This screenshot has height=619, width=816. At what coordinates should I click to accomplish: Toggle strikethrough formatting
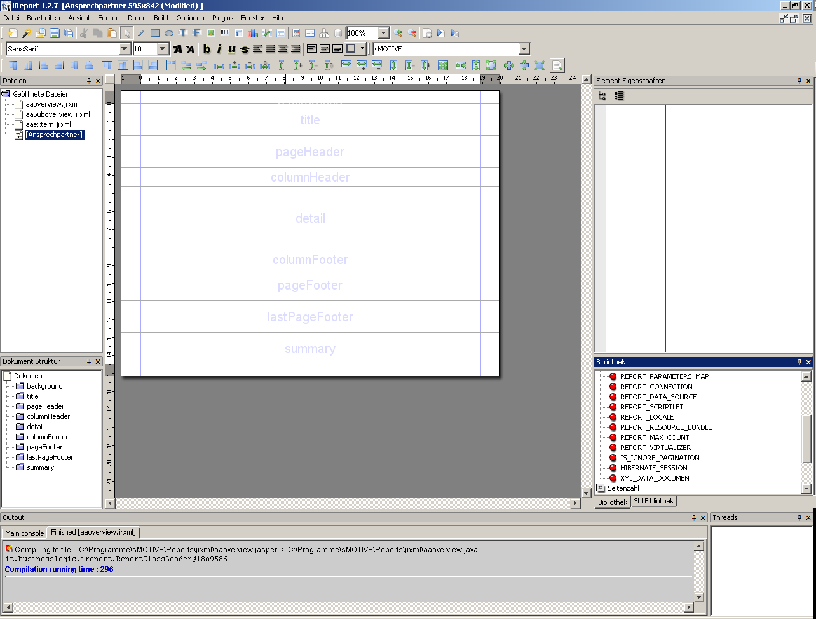coord(245,49)
